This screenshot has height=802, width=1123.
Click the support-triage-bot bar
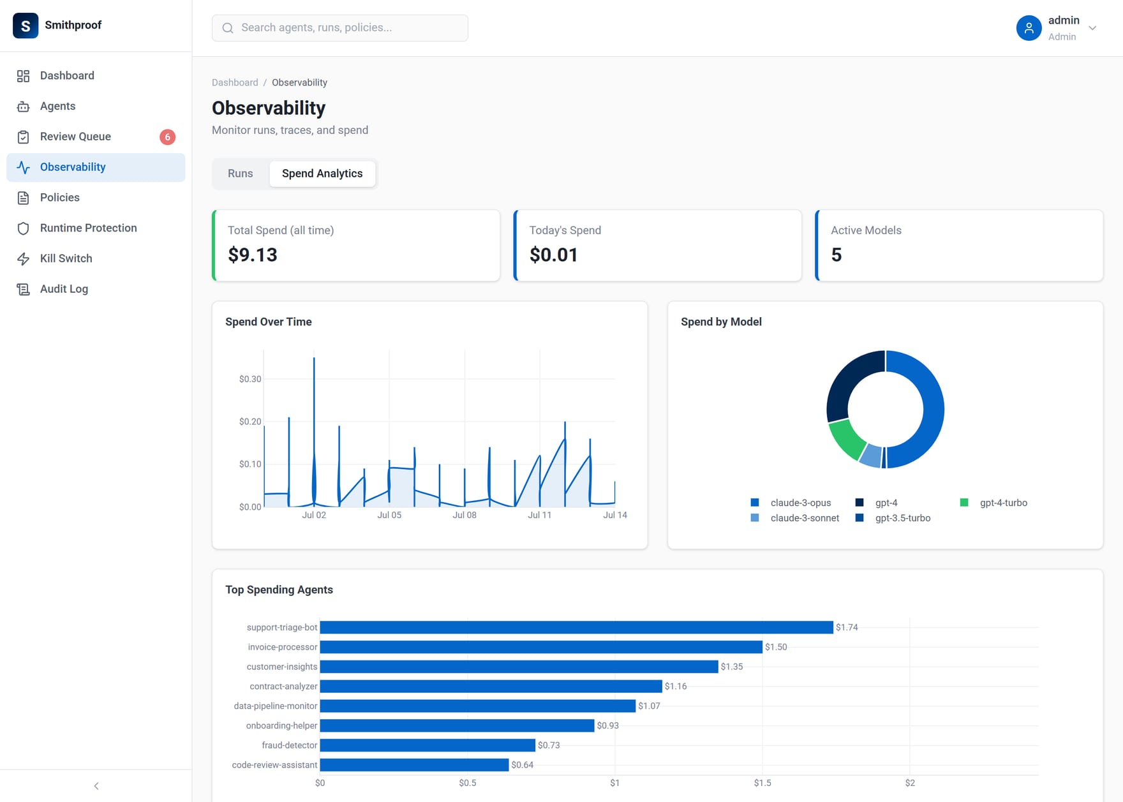pyautogui.click(x=577, y=628)
